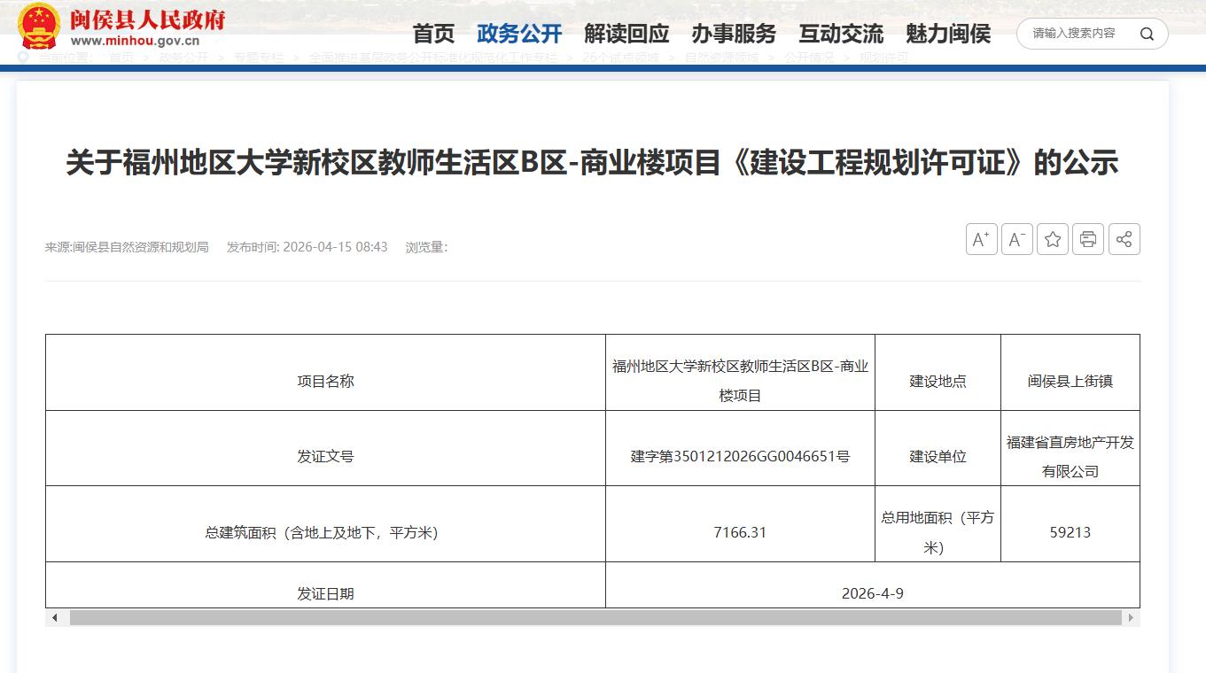Click the table scrollbar left arrow
Screen dimensions: 1206x673
(55, 617)
